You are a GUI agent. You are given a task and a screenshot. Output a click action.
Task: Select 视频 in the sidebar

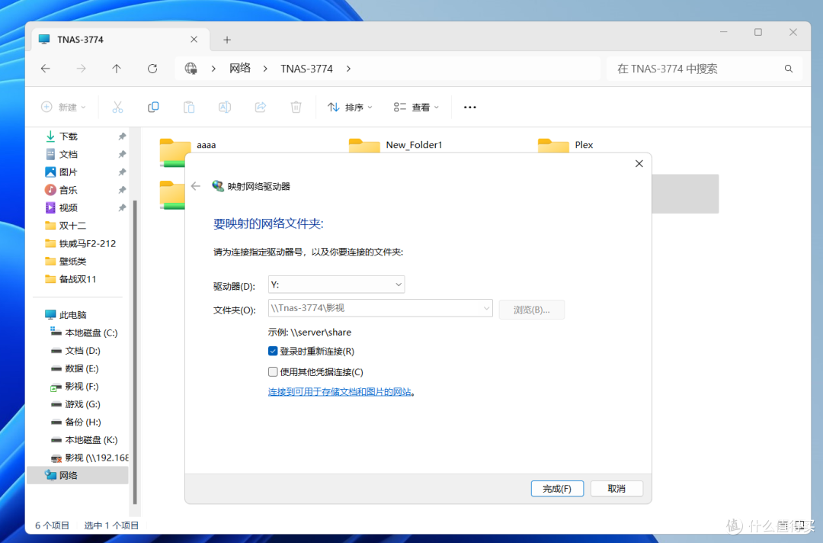point(69,208)
